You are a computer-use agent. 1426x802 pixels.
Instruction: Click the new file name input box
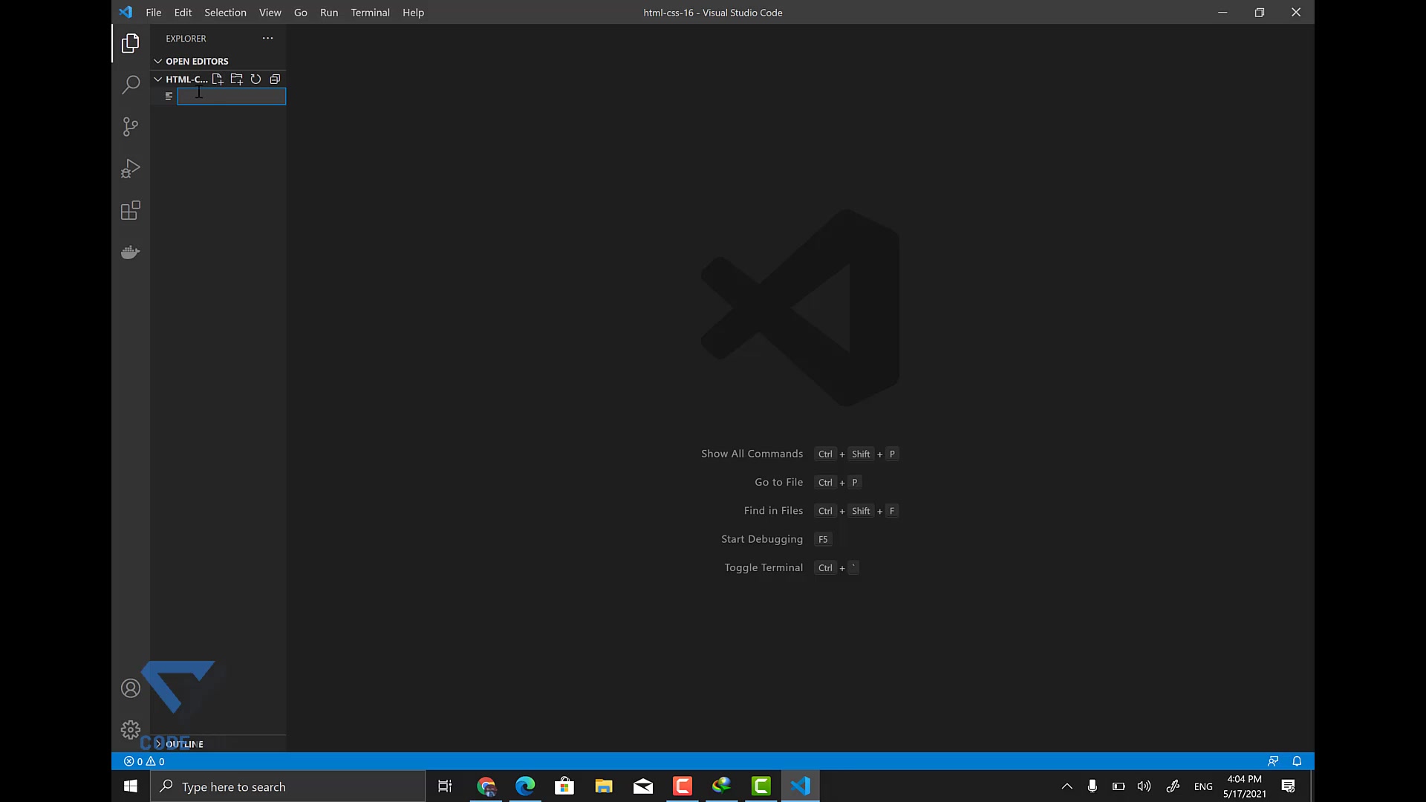click(231, 97)
